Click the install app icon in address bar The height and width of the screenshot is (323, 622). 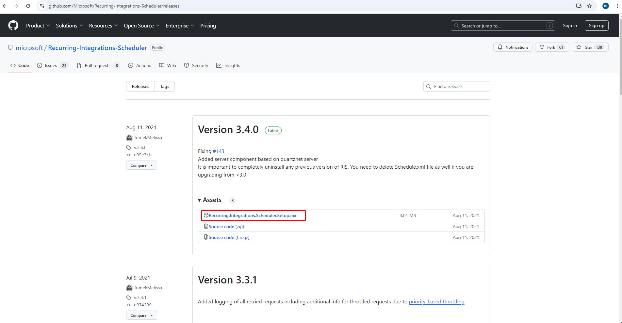pos(579,6)
